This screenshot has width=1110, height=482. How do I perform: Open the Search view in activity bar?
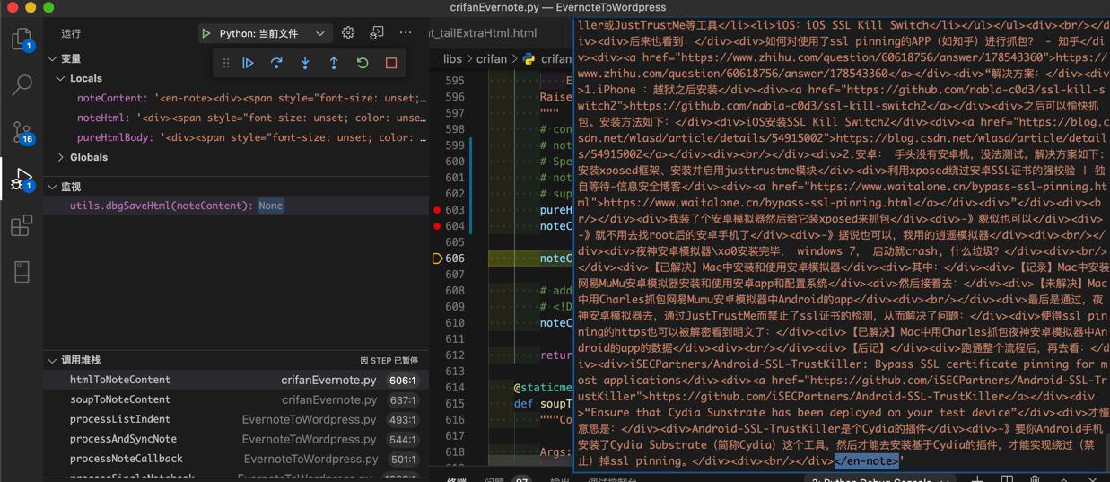coord(22,86)
